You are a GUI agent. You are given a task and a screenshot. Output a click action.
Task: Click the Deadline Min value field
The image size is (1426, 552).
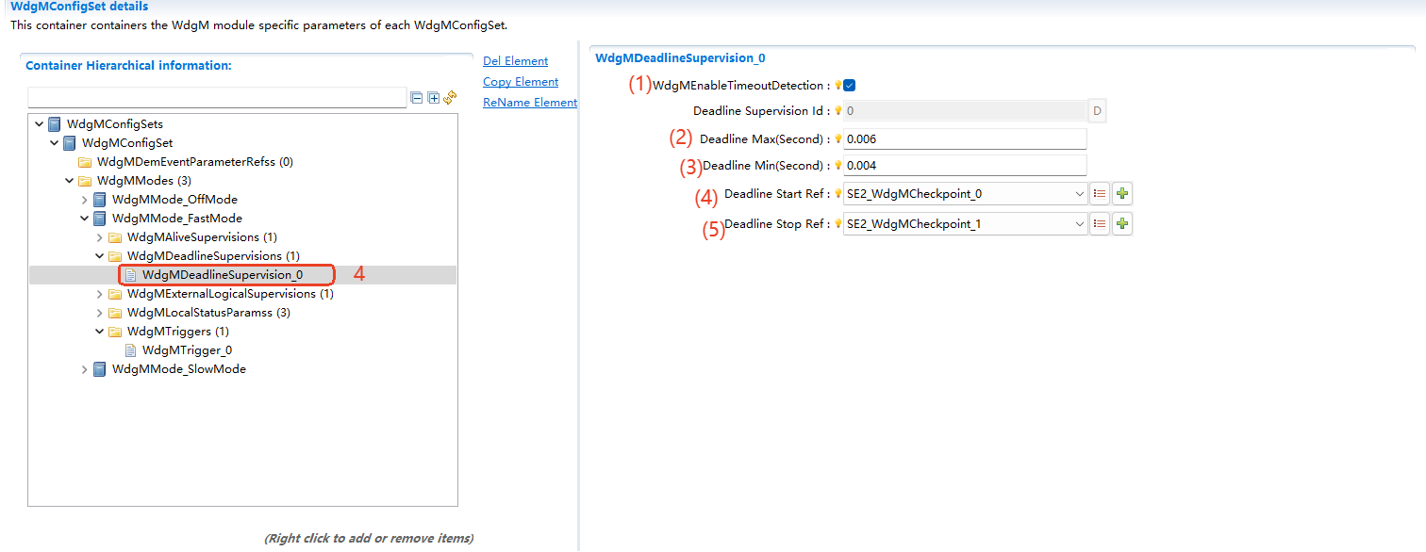coord(964,166)
